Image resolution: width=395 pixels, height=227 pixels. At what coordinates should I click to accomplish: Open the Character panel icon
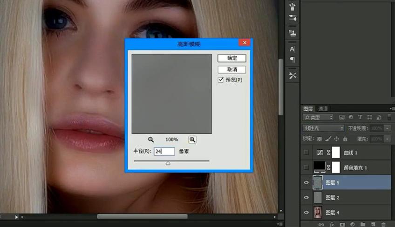tap(293, 49)
